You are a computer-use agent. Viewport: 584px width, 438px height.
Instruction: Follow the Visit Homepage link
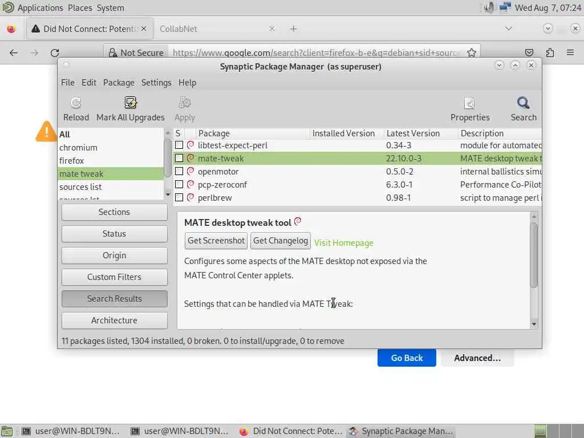click(343, 243)
